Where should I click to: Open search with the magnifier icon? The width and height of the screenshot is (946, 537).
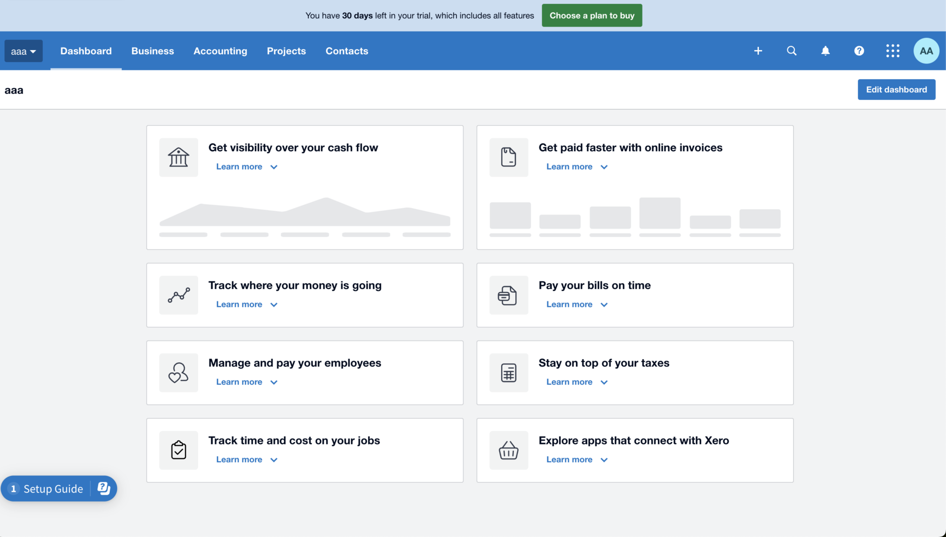click(791, 51)
